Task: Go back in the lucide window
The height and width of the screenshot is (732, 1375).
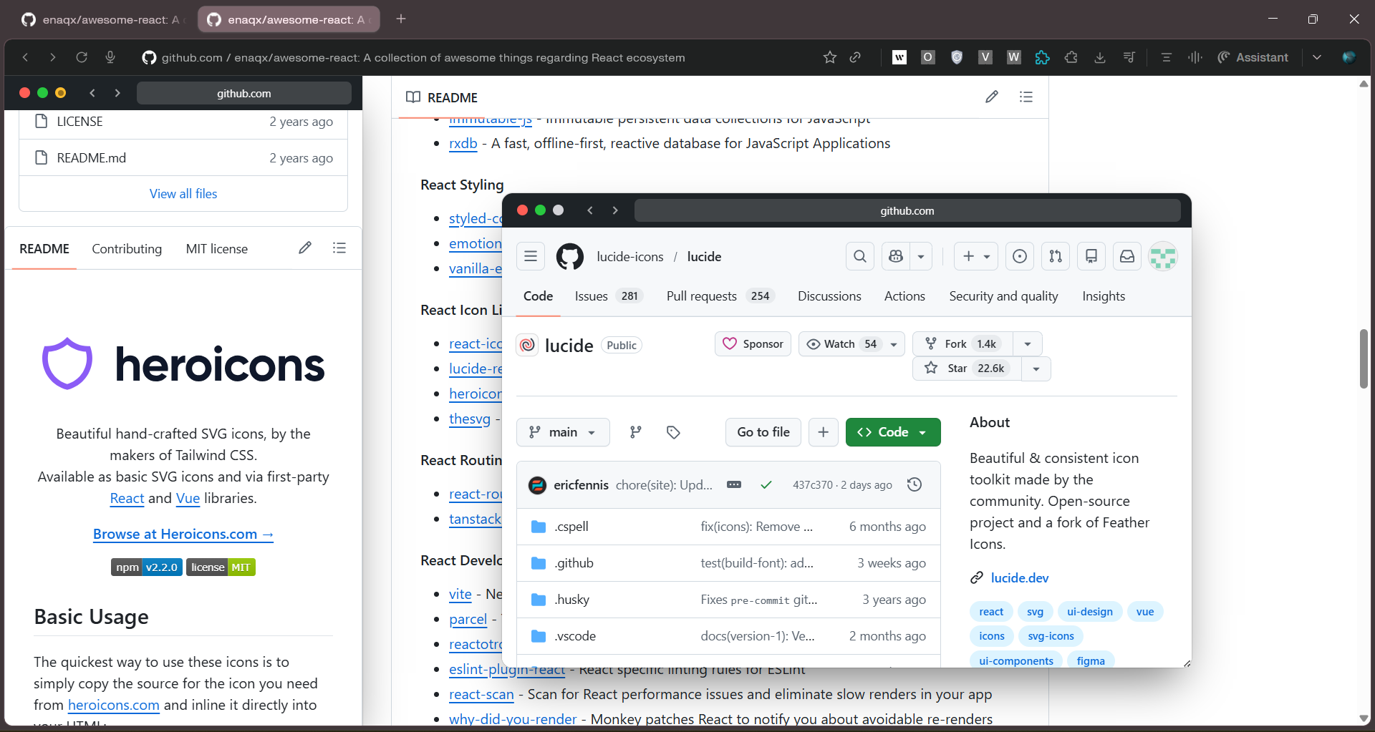Action: click(x=590, y=210)
